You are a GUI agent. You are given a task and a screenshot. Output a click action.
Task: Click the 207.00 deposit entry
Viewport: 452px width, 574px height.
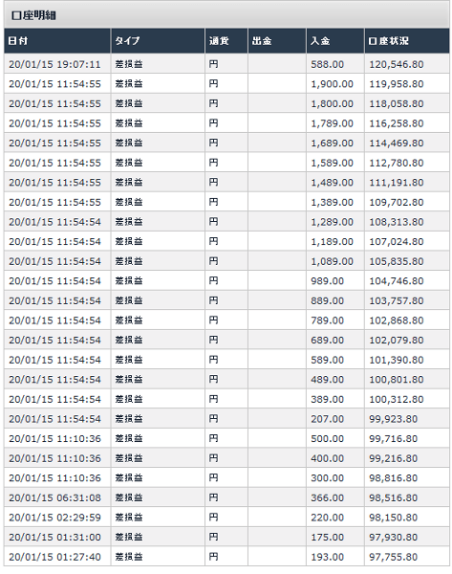point(328,419)
